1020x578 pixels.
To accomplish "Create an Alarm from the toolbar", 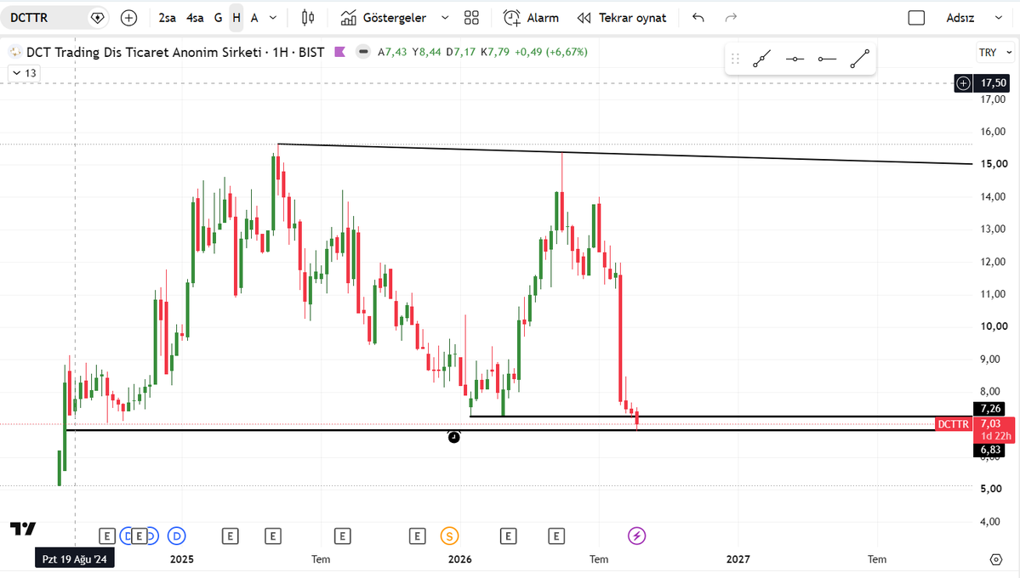I will coord(531,18).
